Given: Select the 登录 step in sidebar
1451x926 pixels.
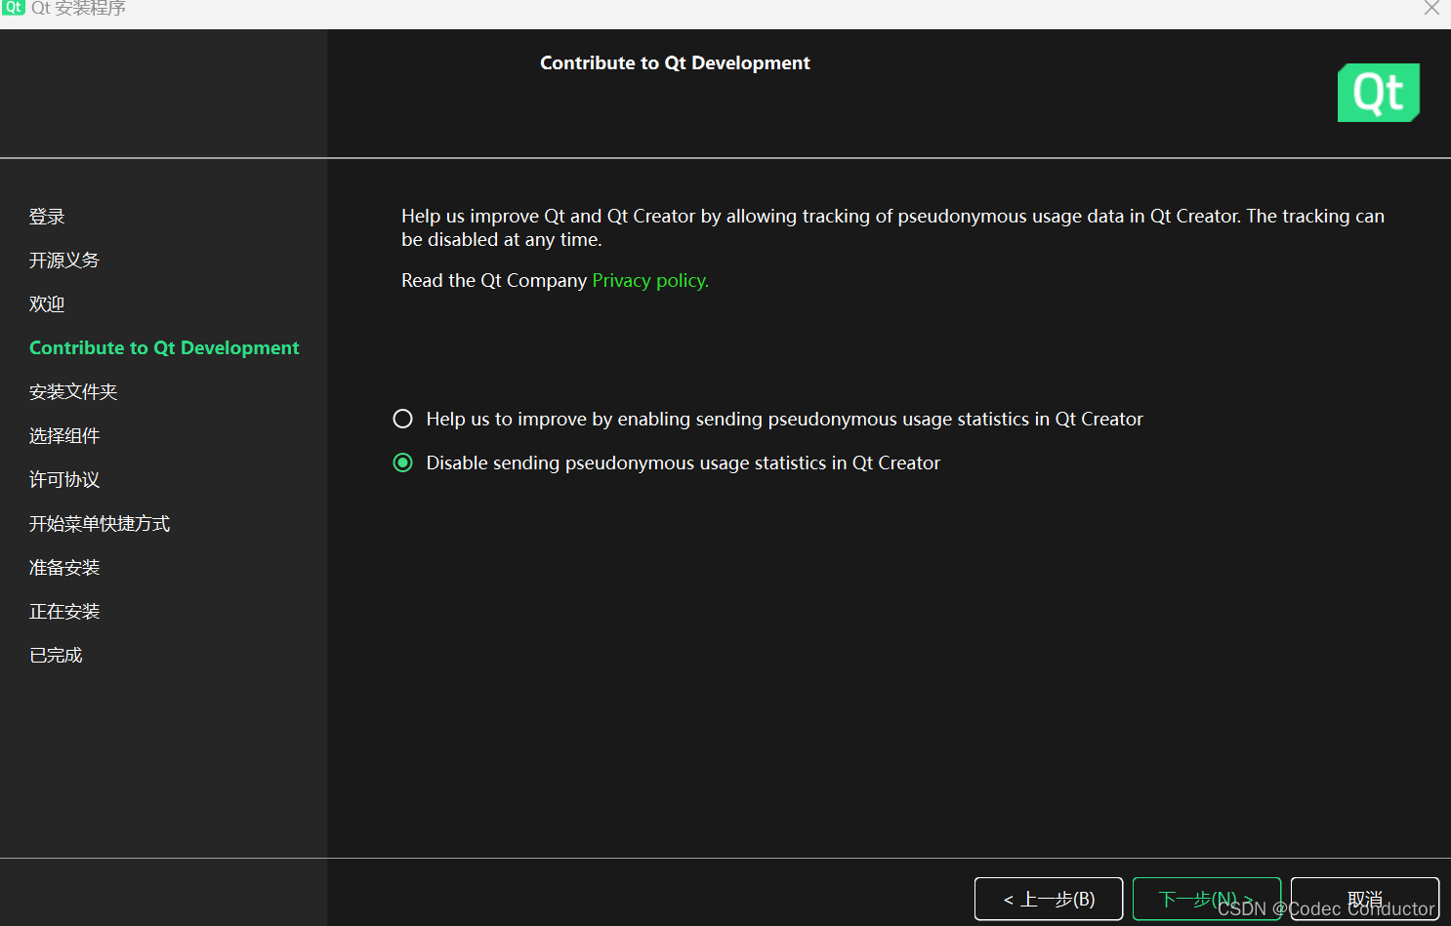Looking at the screenshot, I should 47,217.
